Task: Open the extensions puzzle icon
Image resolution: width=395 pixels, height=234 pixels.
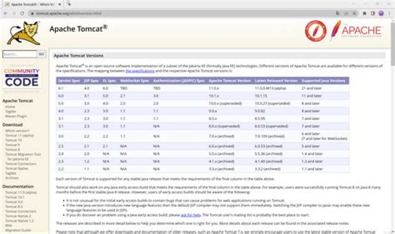Action: (364, 13)
